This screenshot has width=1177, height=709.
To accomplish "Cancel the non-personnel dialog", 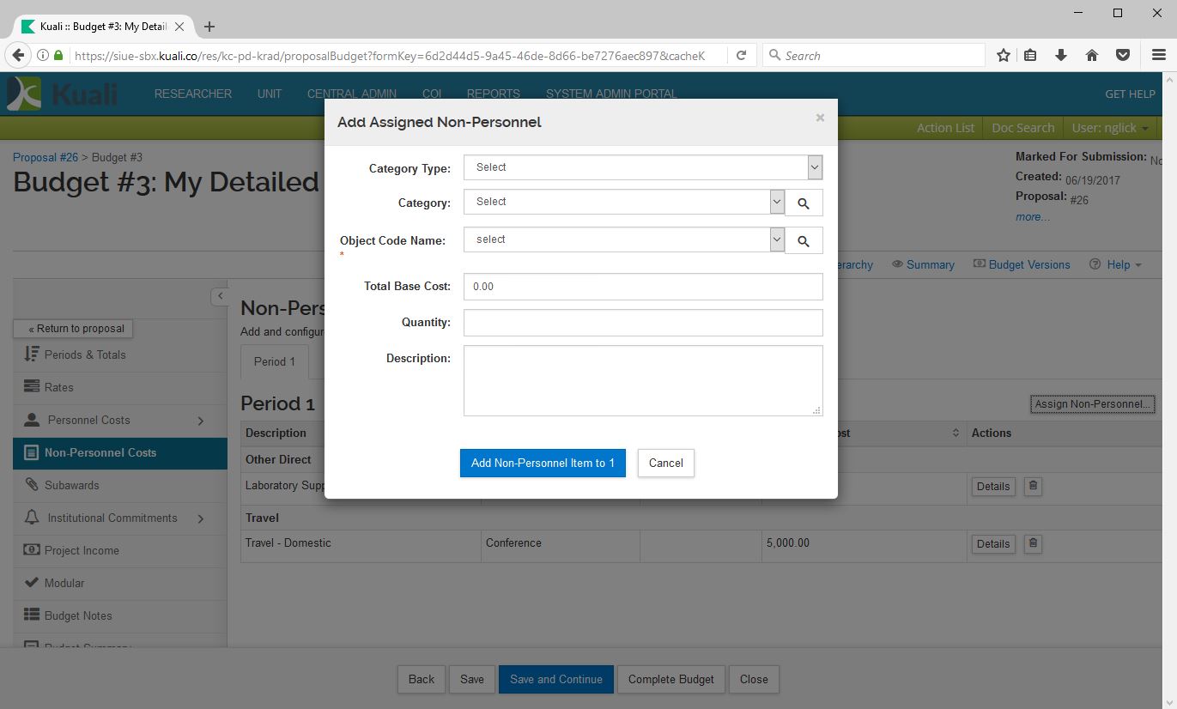I will pos(665,464).
